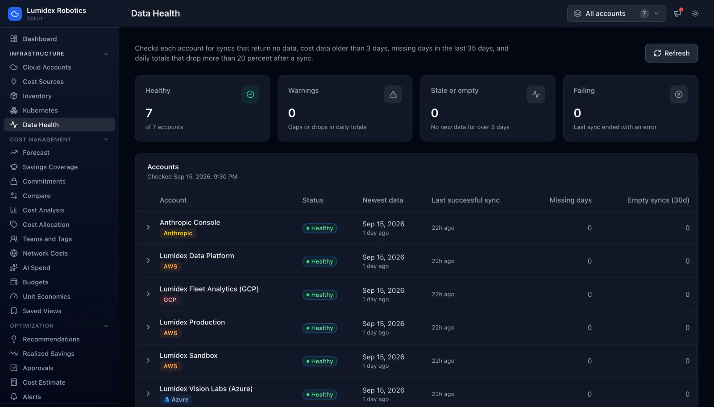
Task: Open the announcements megaphone icon
Action: (x=677, y=13)
